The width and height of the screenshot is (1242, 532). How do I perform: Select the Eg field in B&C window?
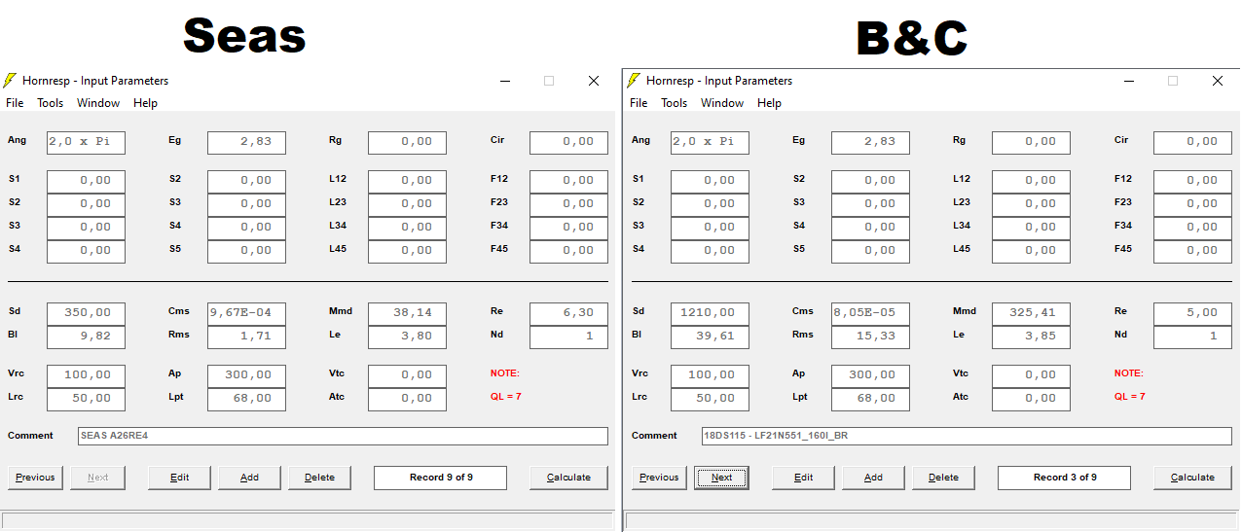point(870,142)
